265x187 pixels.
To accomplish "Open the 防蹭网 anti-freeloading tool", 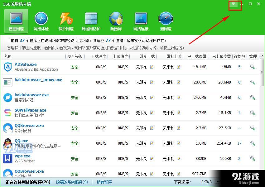I will click(x=116, y=21).
